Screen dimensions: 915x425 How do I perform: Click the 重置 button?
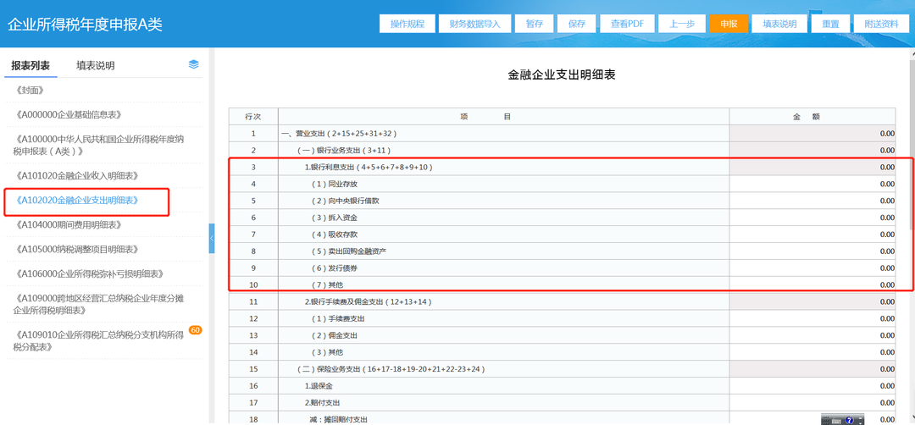(x=830, y=24)
